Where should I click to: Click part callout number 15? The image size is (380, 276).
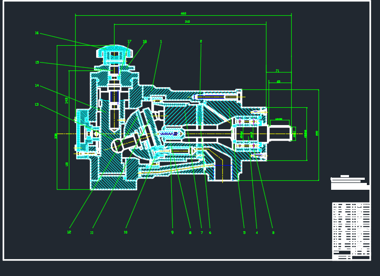point(37,62)
